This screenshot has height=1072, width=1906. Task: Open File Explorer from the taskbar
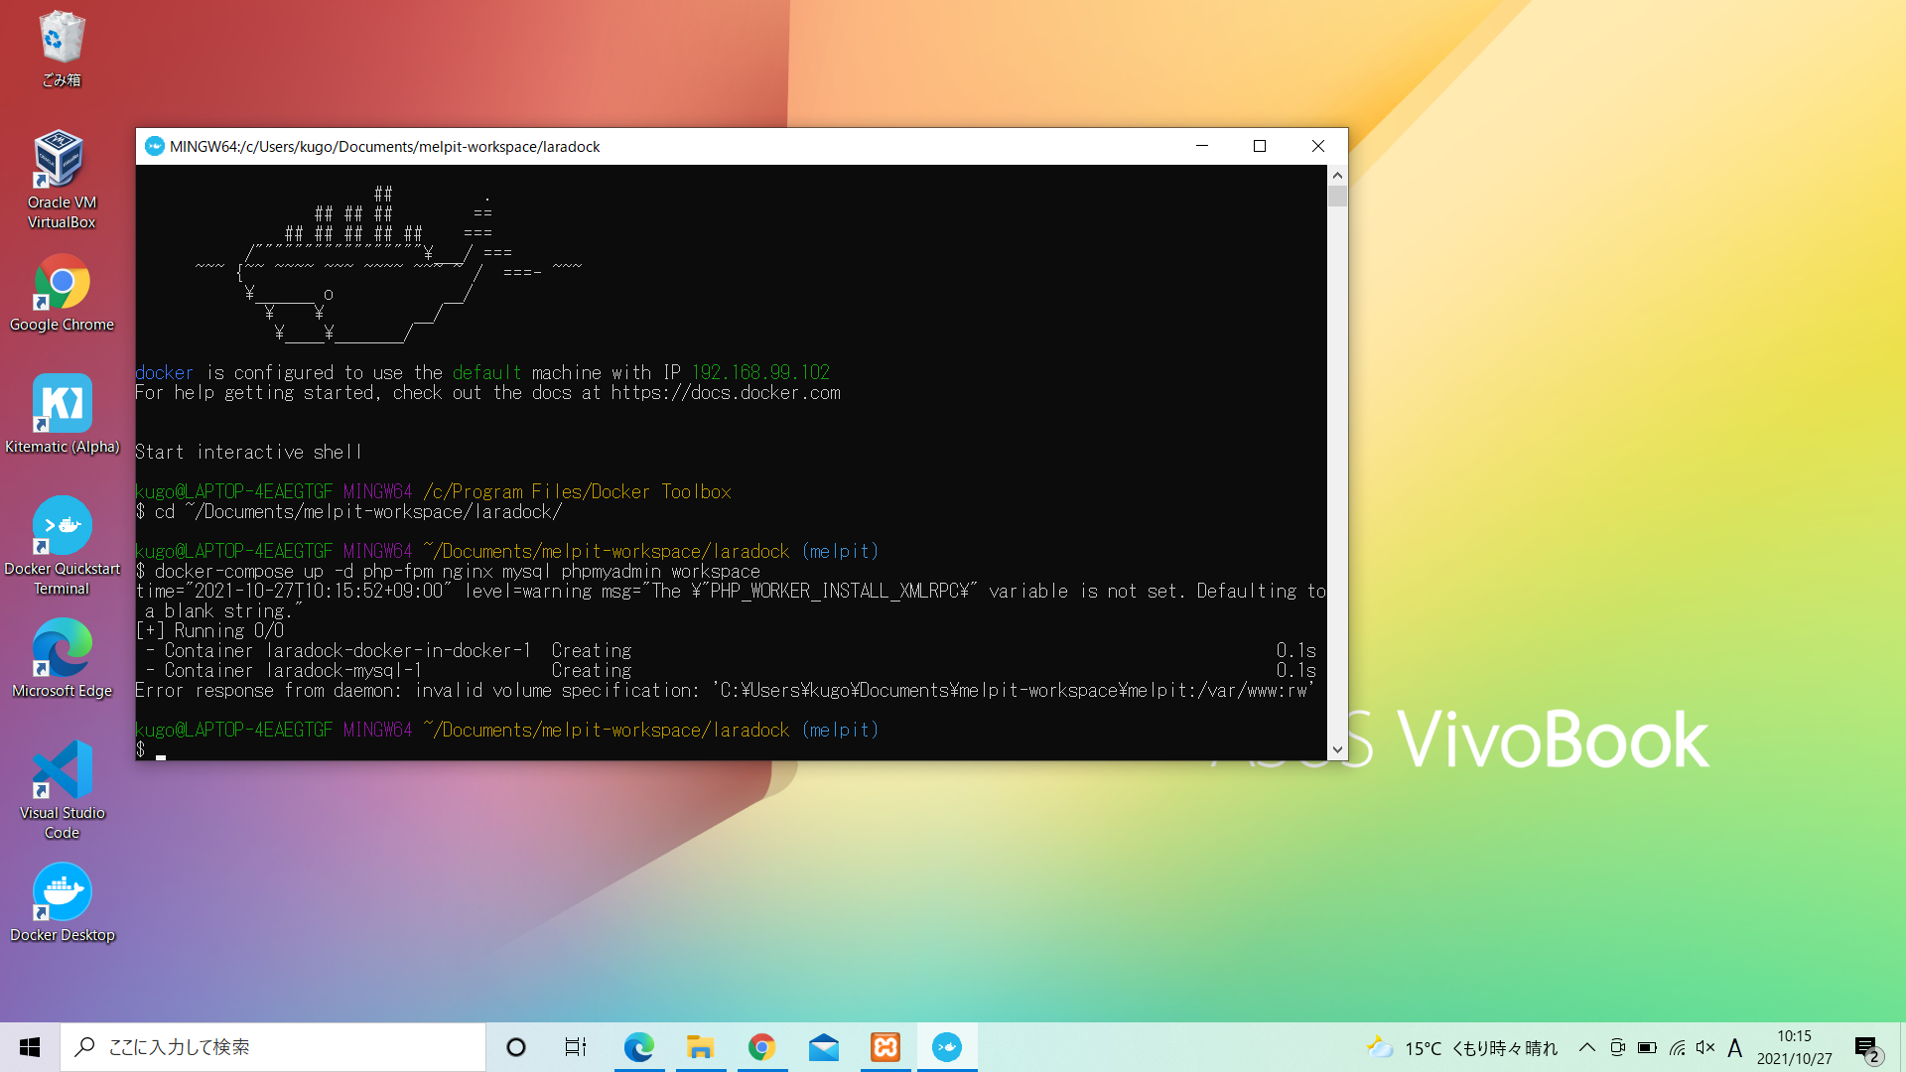tap(701, 1047)
